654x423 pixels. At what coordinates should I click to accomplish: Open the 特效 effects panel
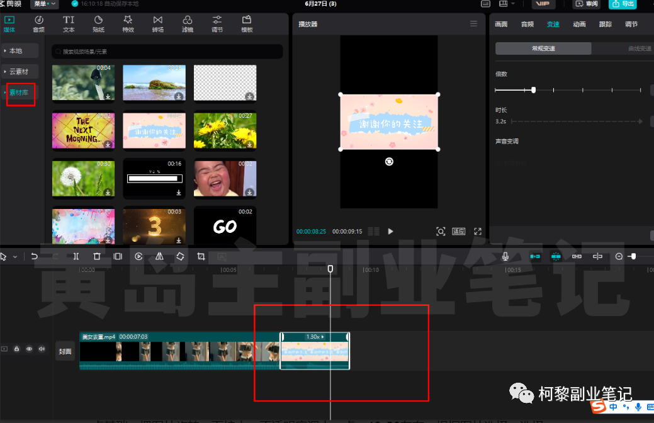128,24
